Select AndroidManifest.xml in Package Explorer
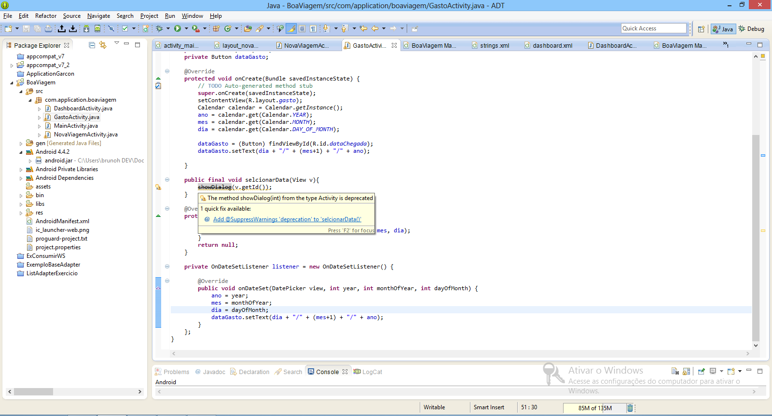 (x=62, y=221)
